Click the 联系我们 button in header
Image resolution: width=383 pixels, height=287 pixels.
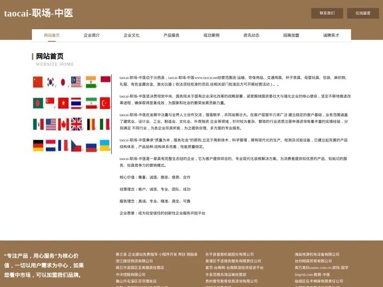[327, 13]
